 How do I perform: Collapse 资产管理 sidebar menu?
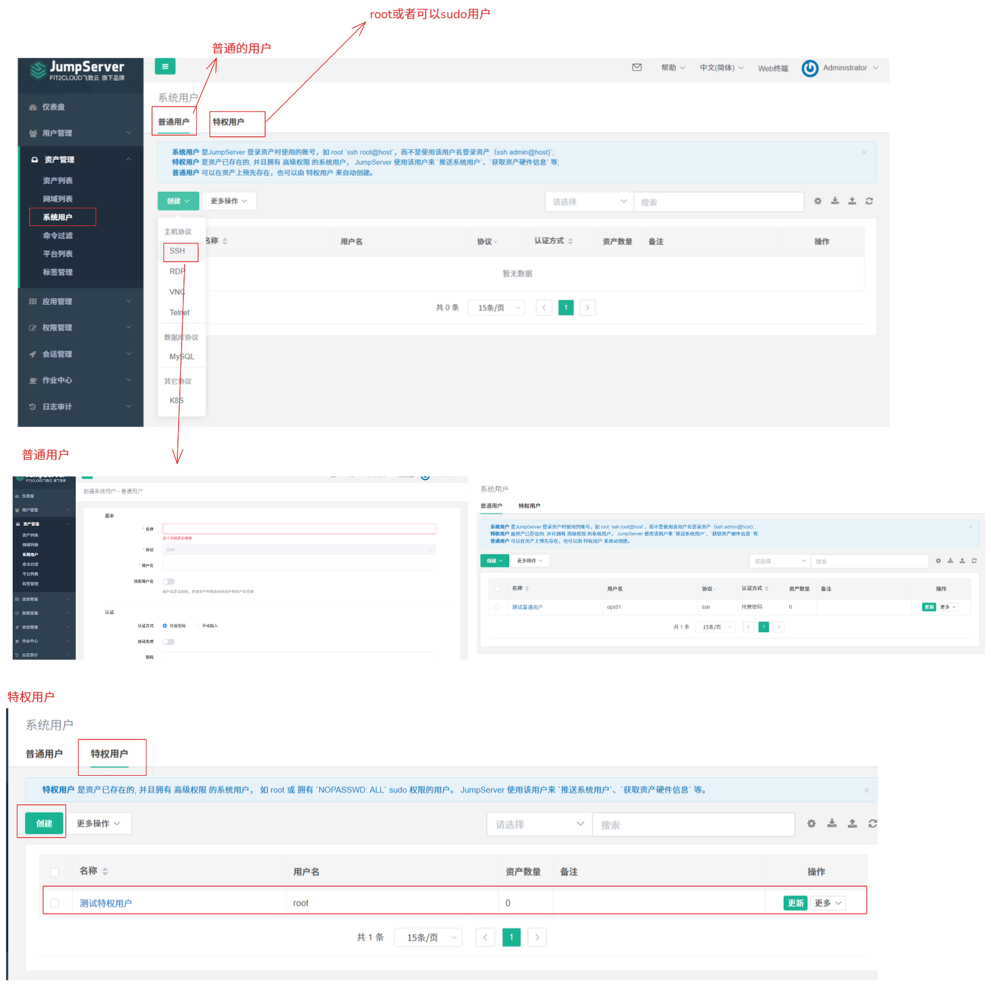pos(80,160)
